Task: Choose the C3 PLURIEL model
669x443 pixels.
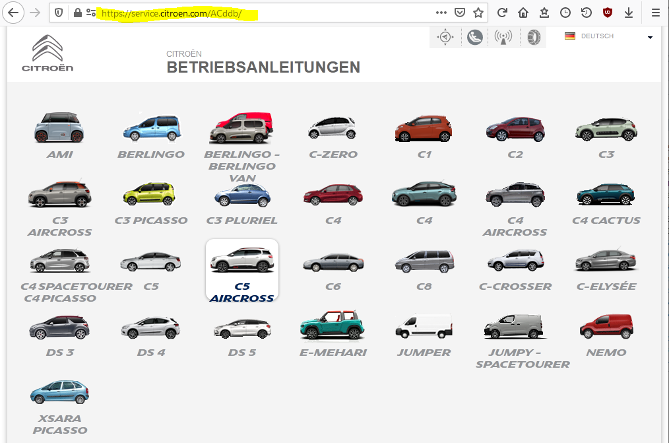Action: pos(242,203)
